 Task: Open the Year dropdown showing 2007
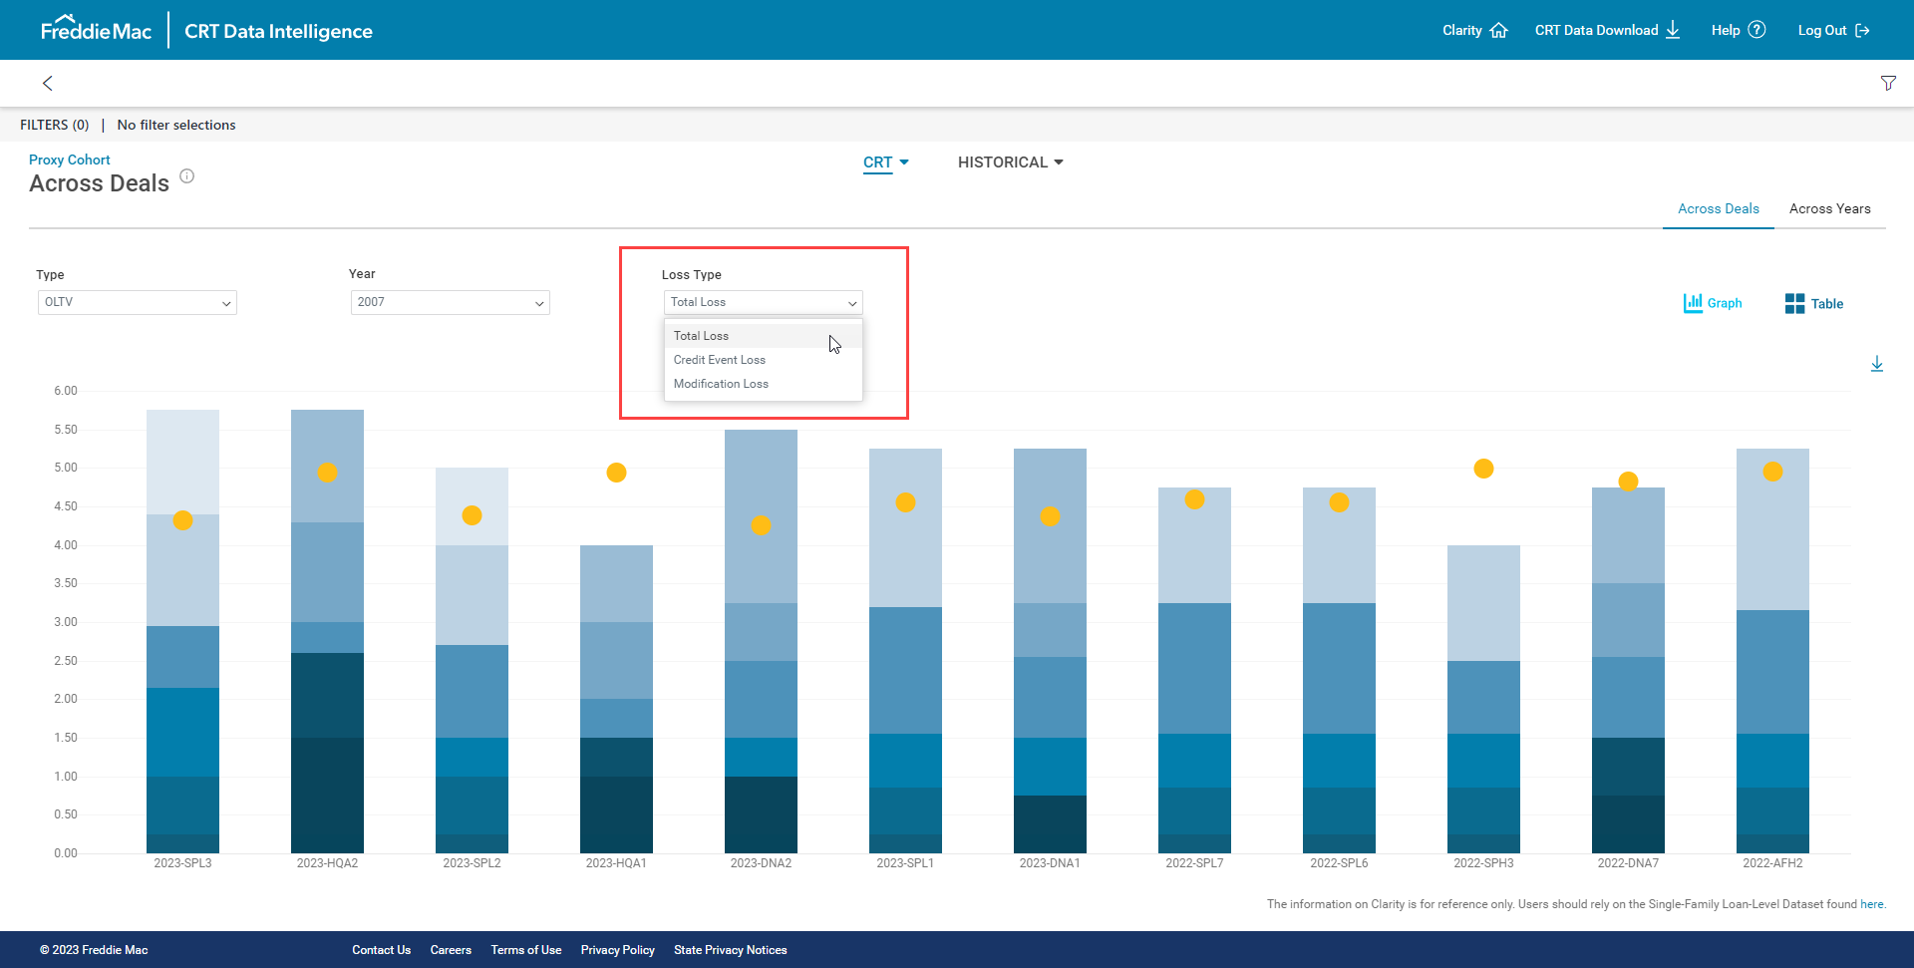point(451,302)
